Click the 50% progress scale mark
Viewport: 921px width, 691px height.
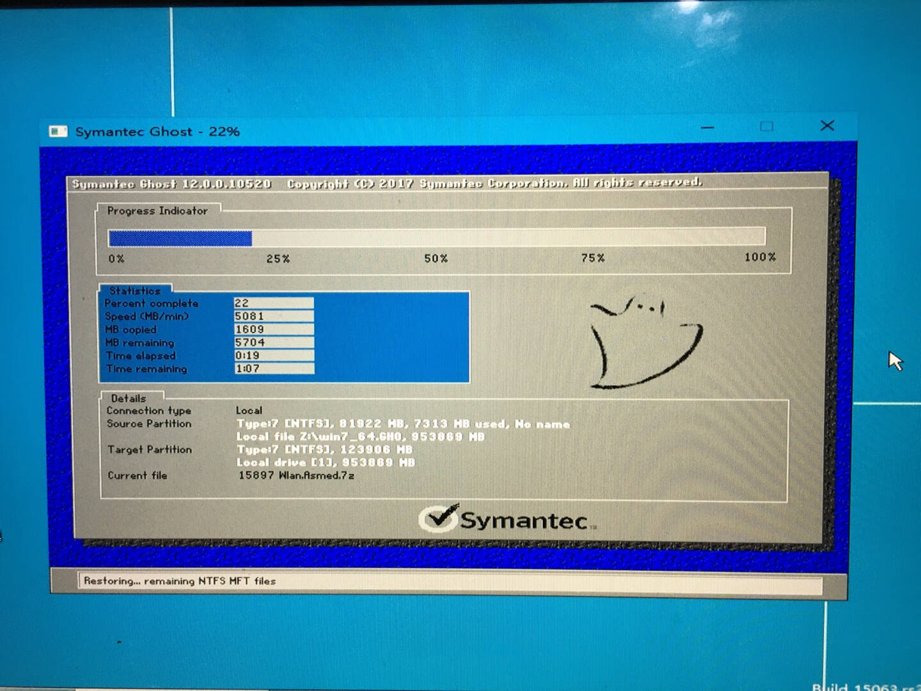click(436, 258)
